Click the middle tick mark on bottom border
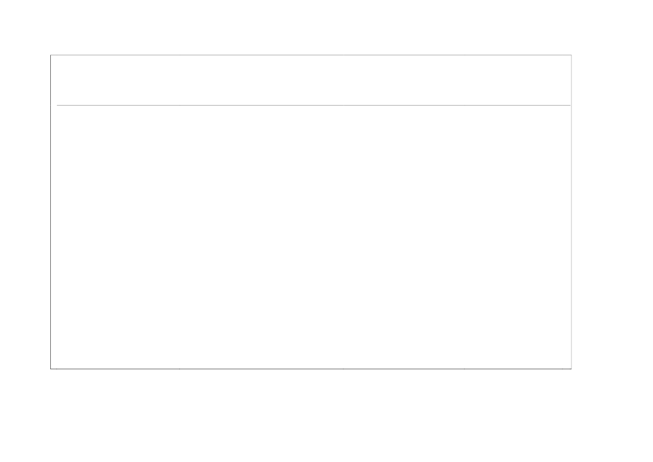653x462 pixels. [x=343, y=368]
